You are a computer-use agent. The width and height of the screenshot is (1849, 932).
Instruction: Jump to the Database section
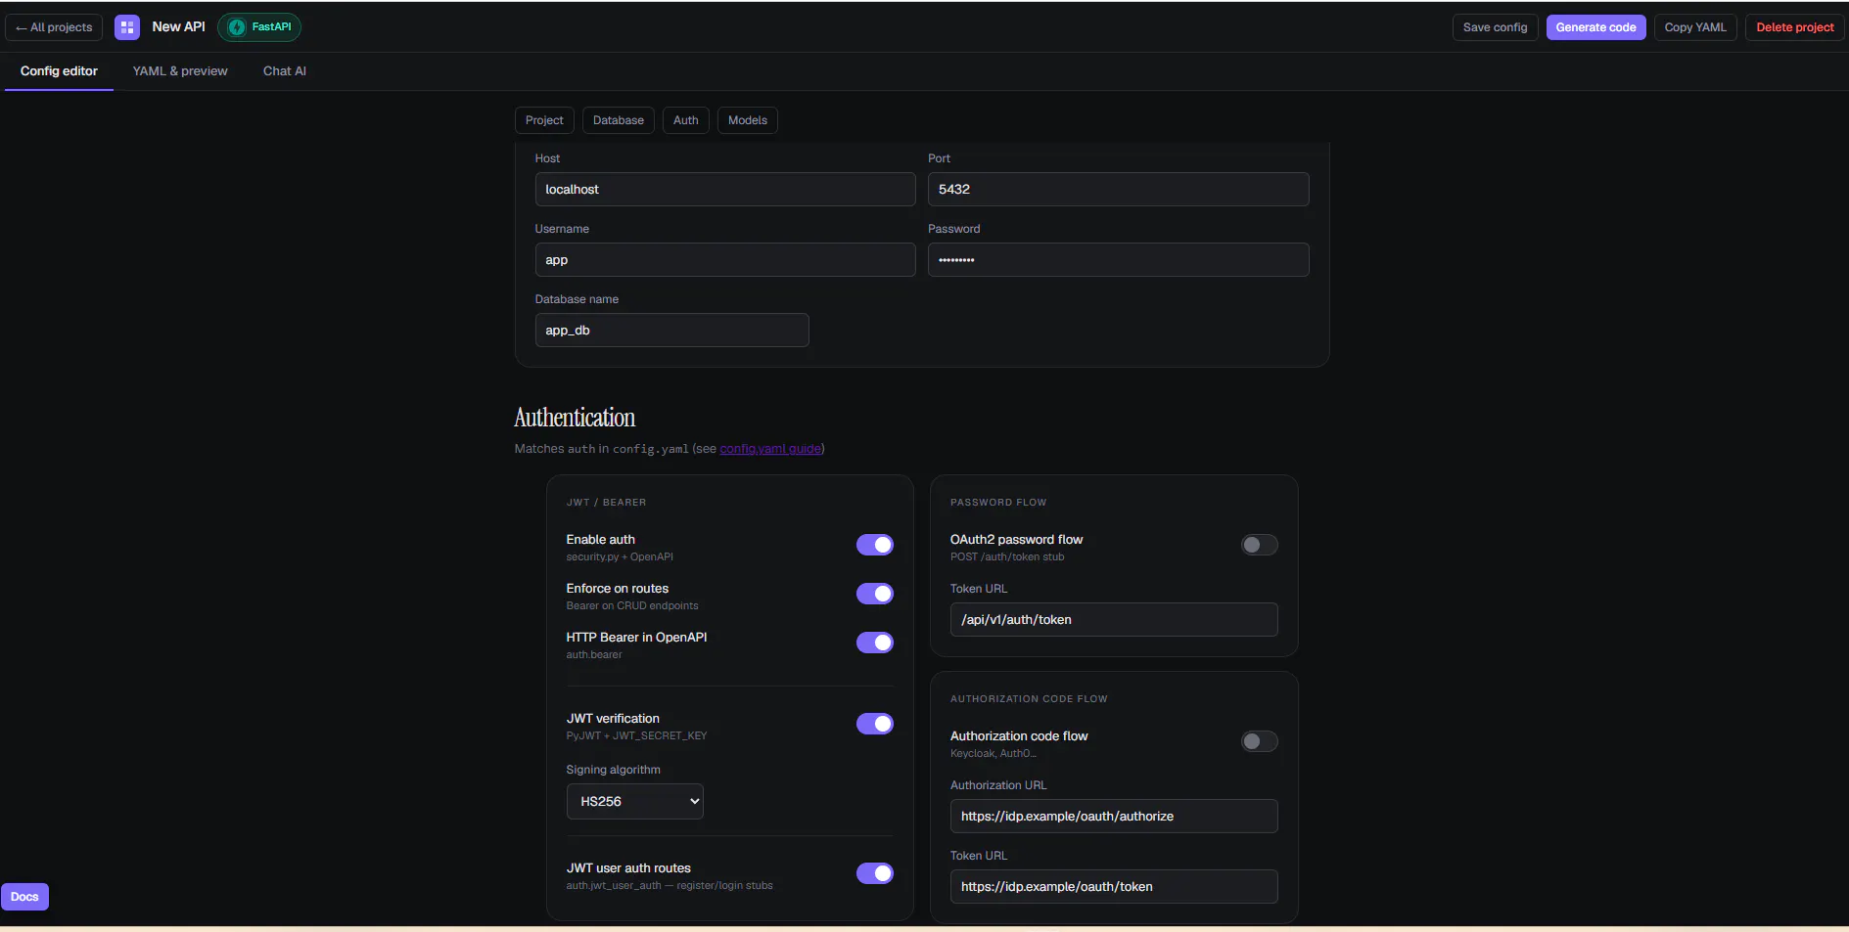click(x=619, y=120)
